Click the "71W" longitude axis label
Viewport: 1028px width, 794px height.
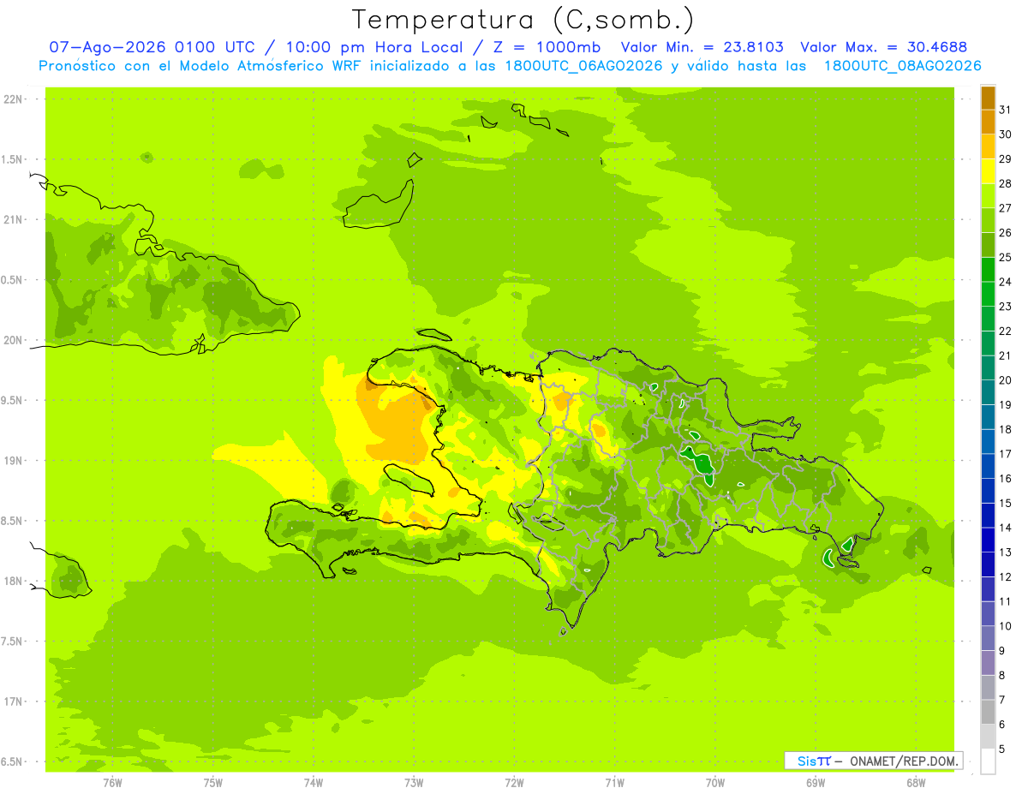[614, 782]
